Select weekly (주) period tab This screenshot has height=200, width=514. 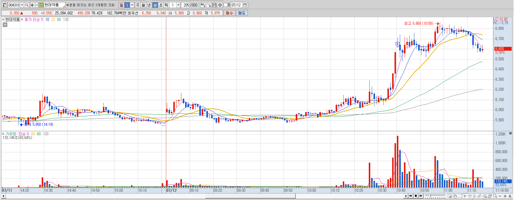(138, 5)
